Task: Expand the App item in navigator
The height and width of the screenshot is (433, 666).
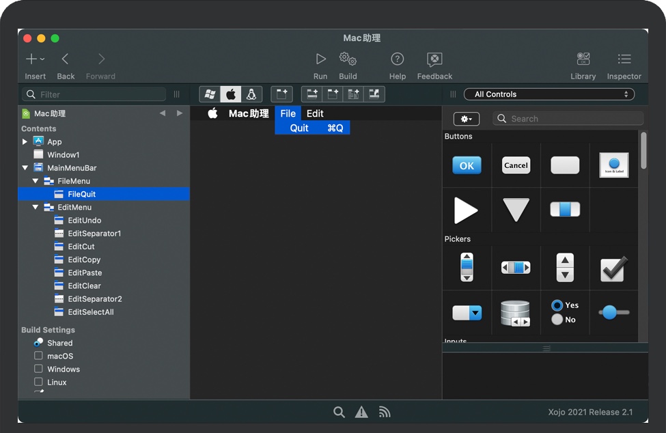Action: 25,142
